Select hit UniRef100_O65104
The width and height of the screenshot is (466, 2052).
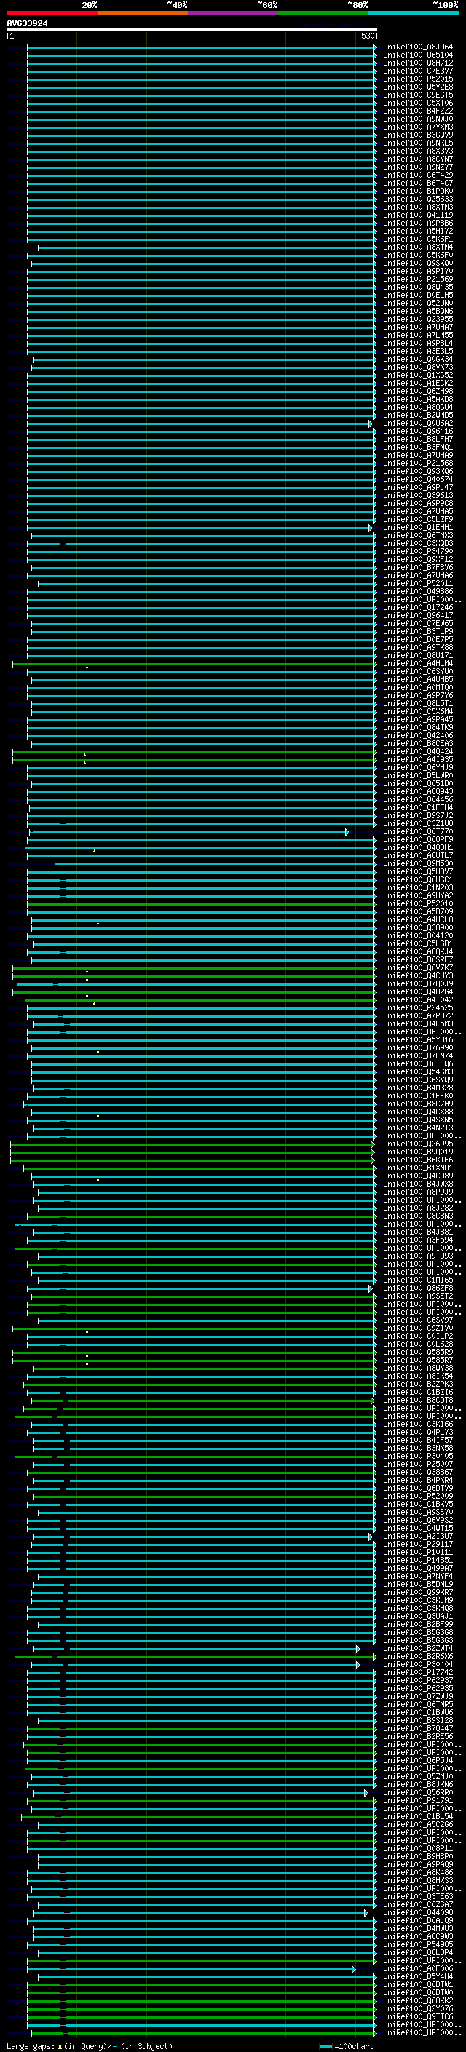(418, 55)
